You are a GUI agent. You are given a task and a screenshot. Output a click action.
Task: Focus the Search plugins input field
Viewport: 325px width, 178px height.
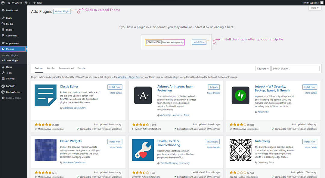295,69
